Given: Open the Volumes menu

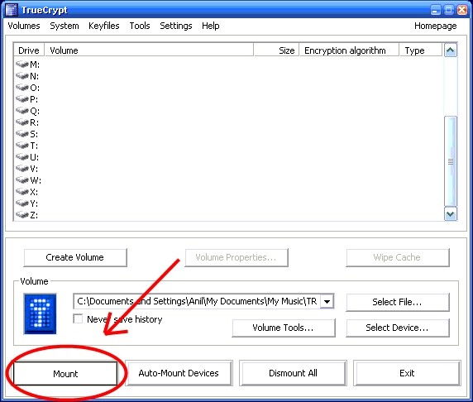Looking at the screenshot, I should [x=24, y=26].
